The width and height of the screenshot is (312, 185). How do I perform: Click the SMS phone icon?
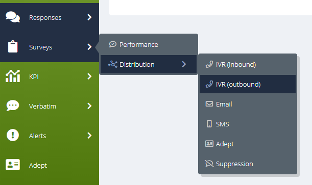point(209,124)
